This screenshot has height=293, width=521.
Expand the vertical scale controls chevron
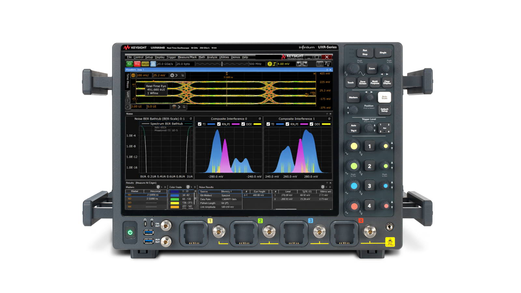176,75
